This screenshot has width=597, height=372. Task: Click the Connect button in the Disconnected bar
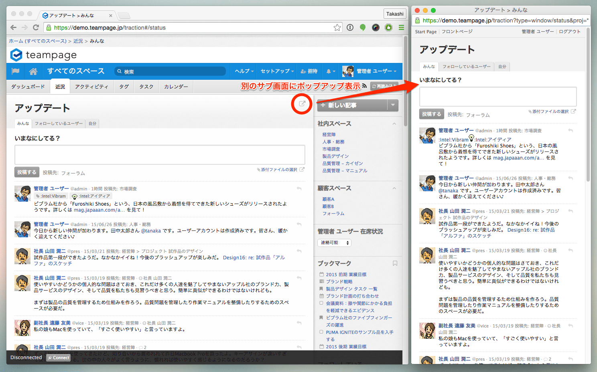pos(59,358)
